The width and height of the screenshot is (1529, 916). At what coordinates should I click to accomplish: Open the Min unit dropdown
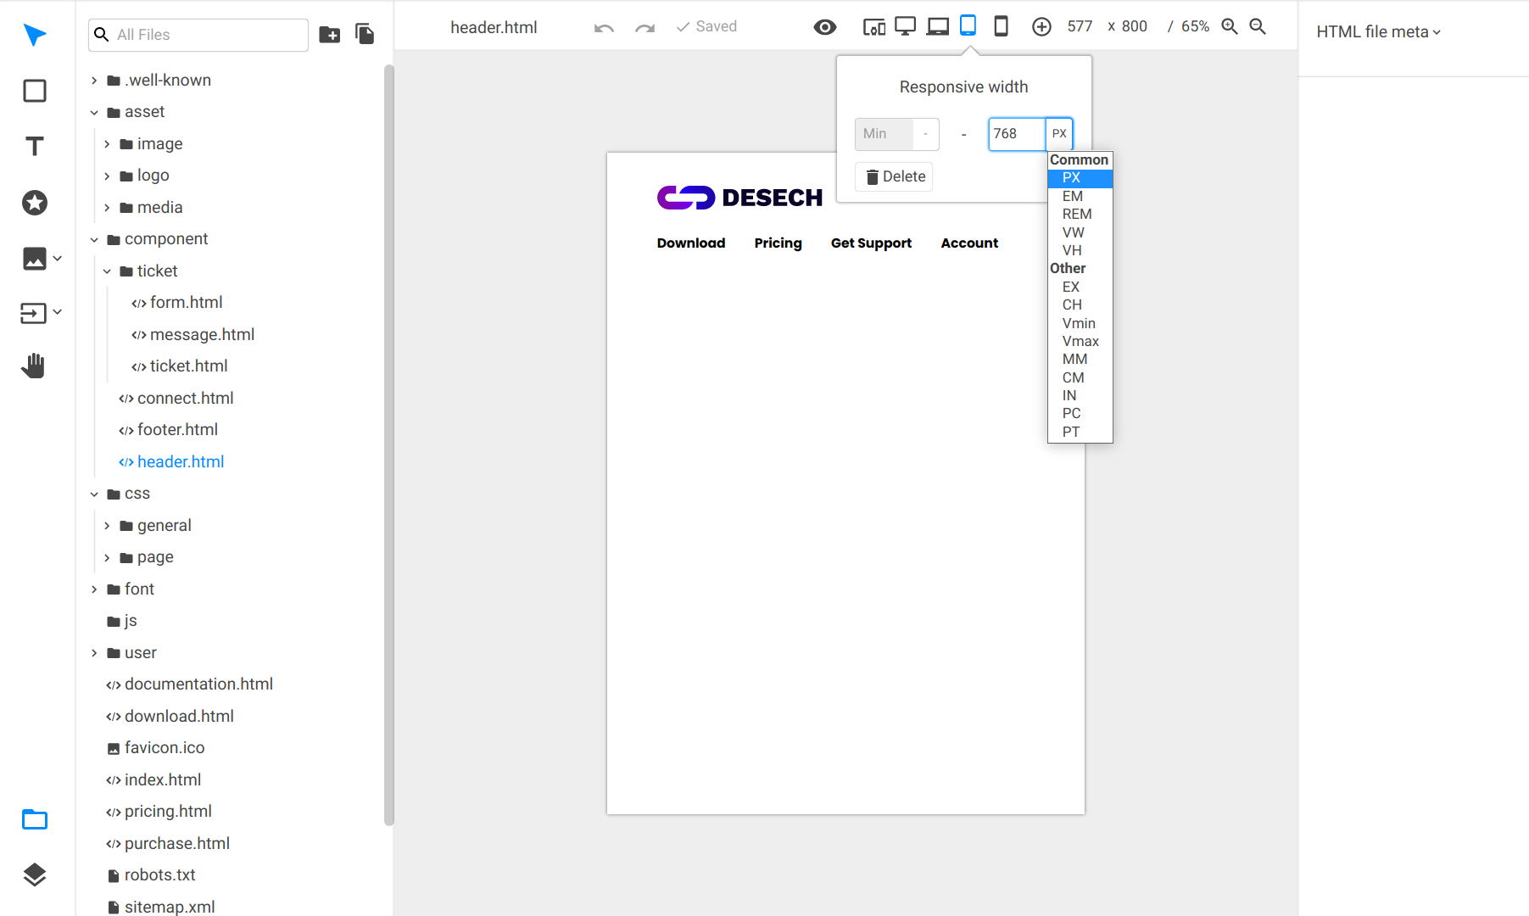(926, 134)
